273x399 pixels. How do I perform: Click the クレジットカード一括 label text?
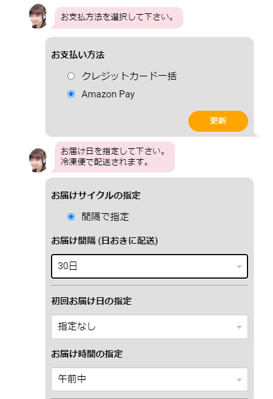point(129,76)
